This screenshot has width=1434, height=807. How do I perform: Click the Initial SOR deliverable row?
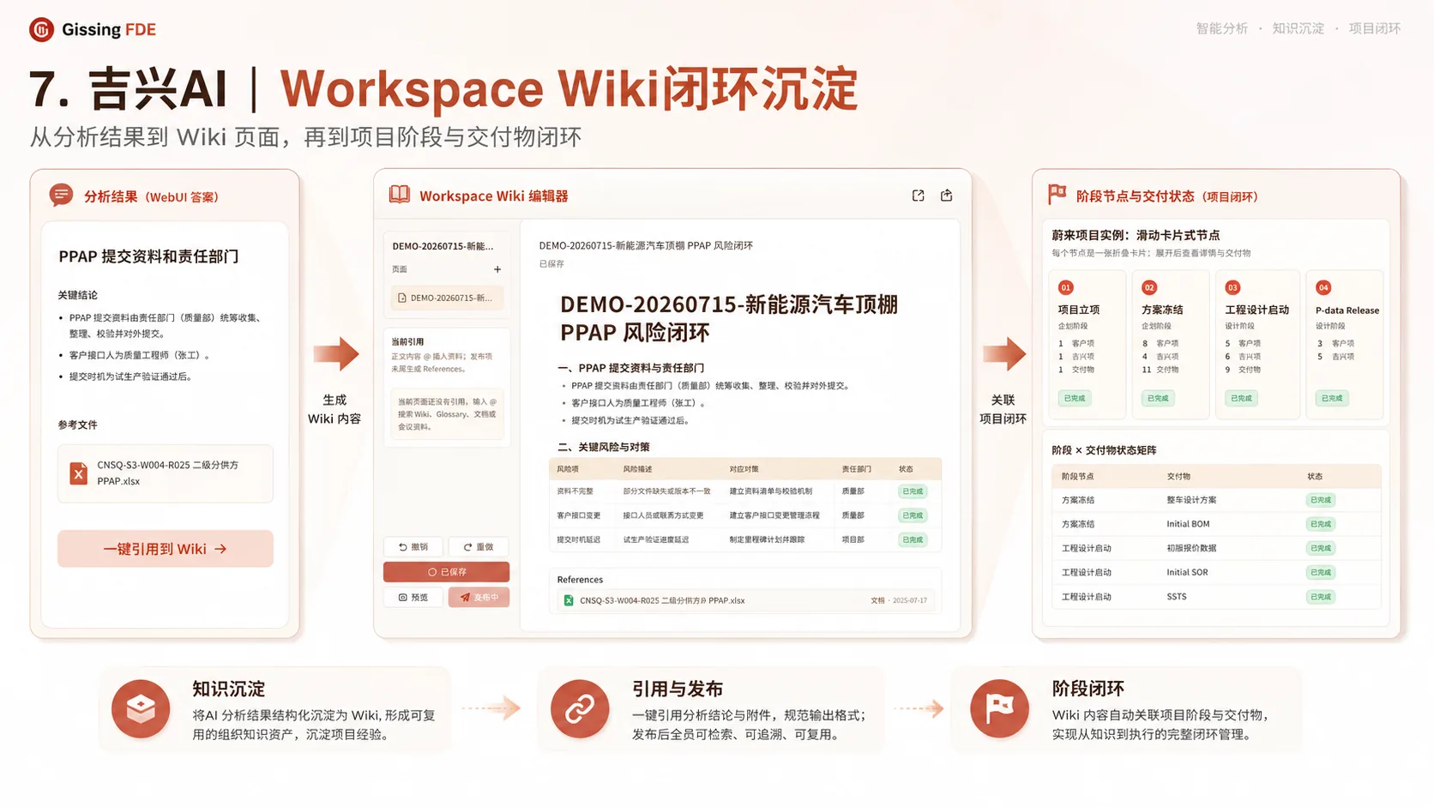tap(1216, 572)
